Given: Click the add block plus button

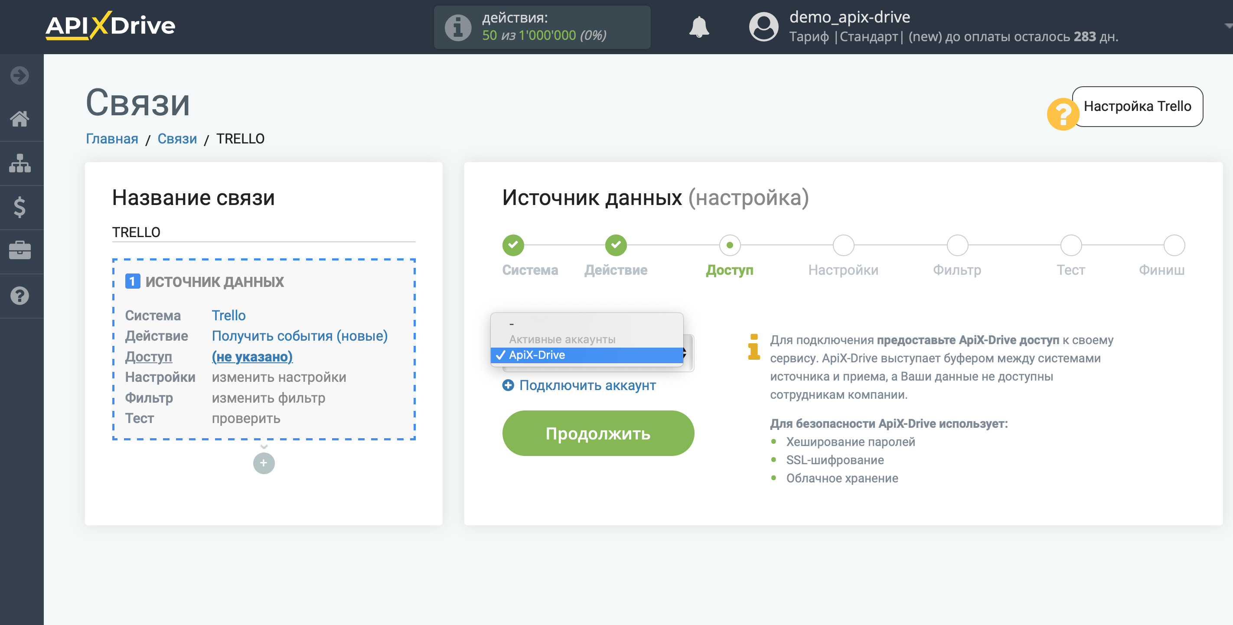Looking at the screenshot, I should tap(263, 463).
